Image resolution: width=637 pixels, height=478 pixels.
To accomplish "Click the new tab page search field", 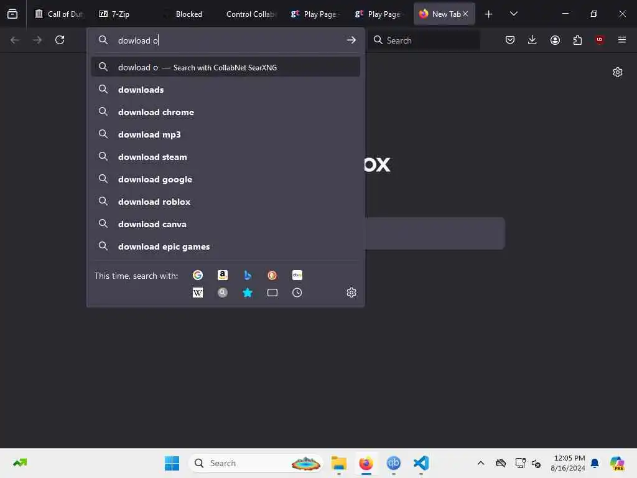I will [435, 233].
